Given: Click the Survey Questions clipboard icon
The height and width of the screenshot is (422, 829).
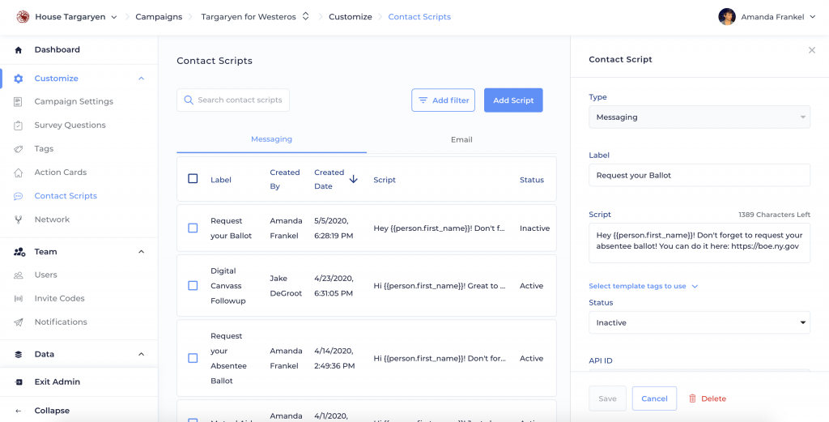Looking at the screenshot, I should pos(19,126).
